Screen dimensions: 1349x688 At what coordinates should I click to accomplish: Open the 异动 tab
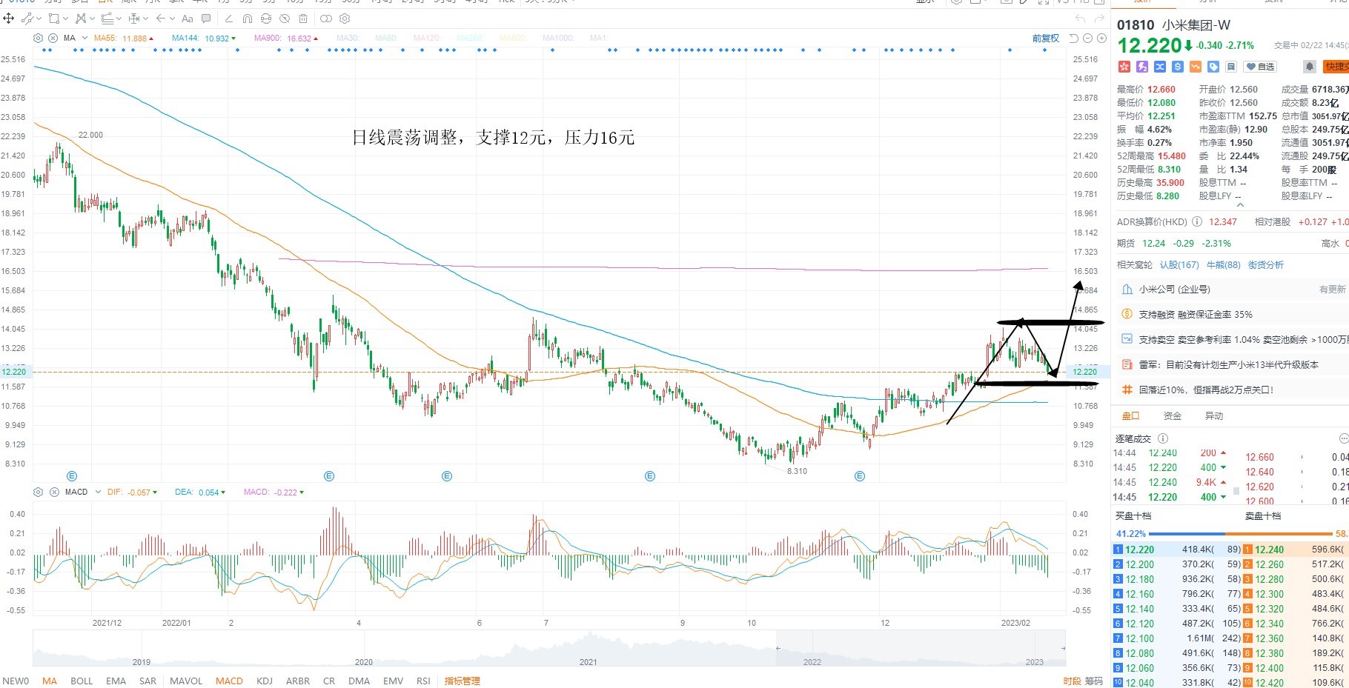point(1214,416)
